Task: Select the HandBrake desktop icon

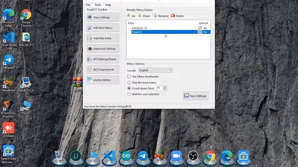Action: pos(8,84)
